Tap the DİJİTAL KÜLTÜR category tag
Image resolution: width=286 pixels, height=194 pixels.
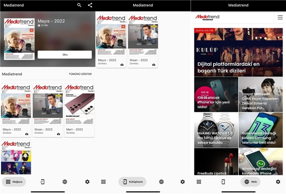pyautogui.click(x=204, y=31)
